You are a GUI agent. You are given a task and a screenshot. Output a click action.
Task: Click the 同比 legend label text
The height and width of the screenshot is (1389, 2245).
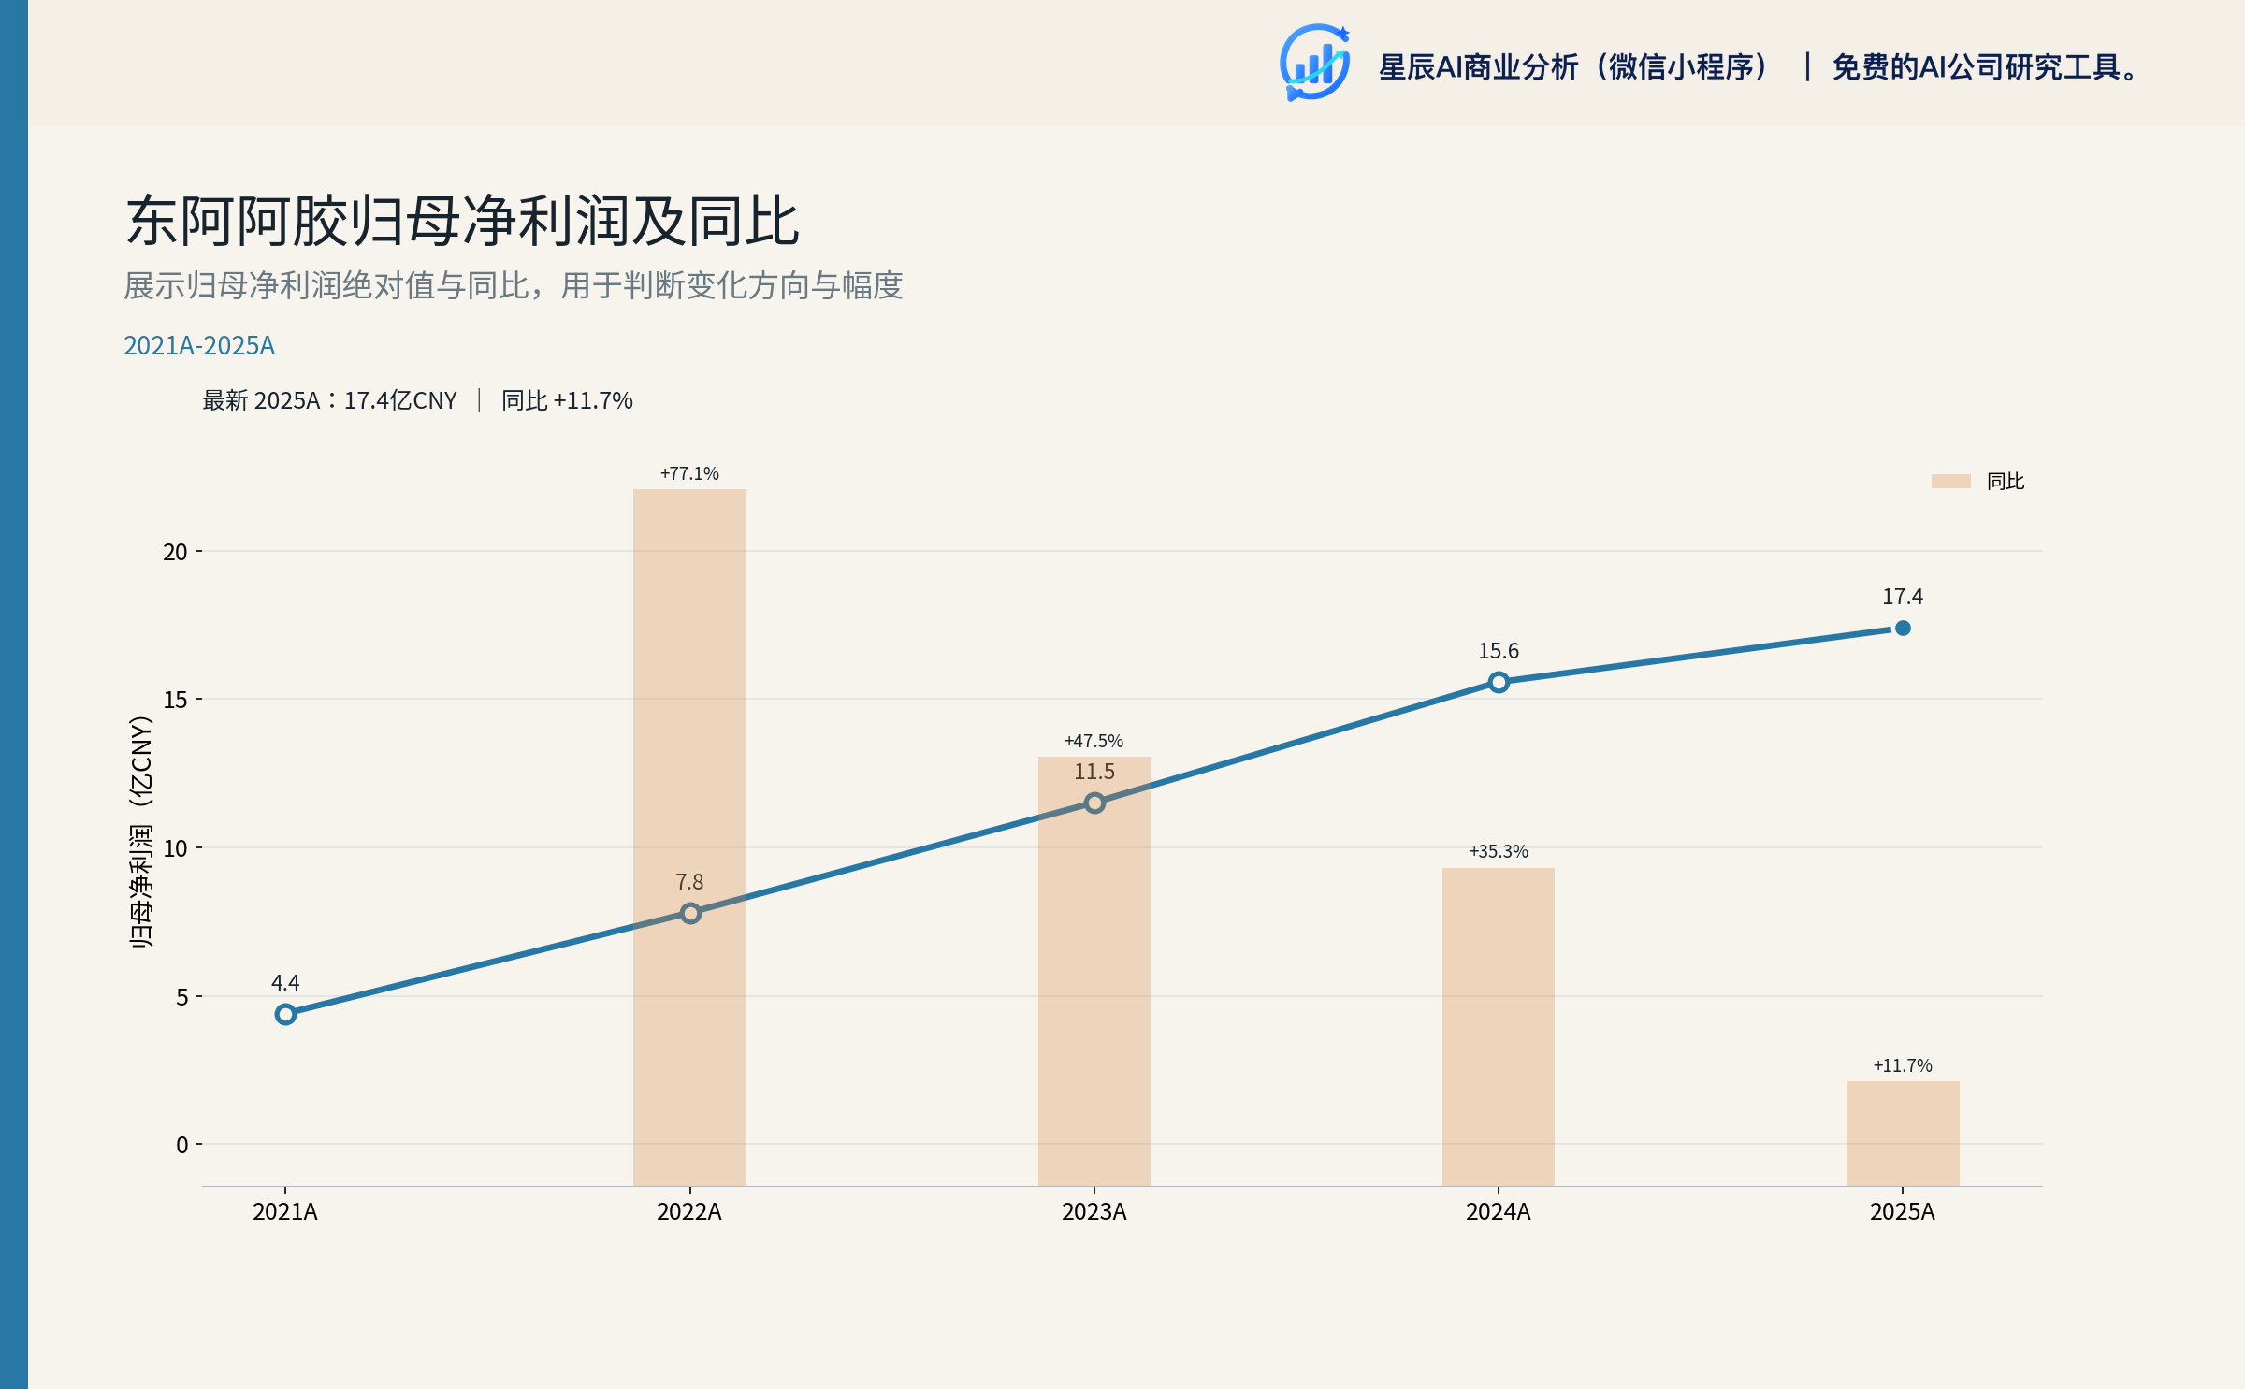coord(2006,481)
